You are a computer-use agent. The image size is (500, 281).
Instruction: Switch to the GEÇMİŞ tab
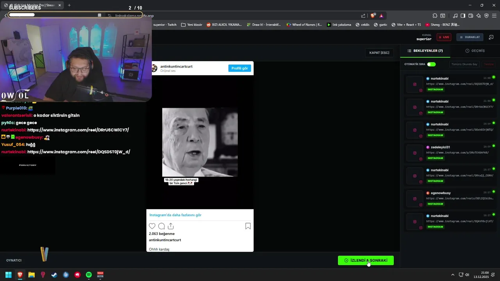[x=475, y=51]
